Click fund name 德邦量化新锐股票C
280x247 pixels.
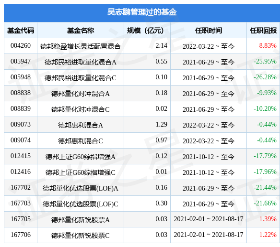81,236
